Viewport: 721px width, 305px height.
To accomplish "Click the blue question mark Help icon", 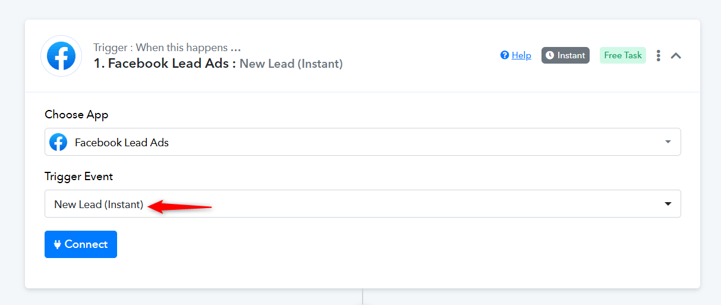I will pos(505,55).
